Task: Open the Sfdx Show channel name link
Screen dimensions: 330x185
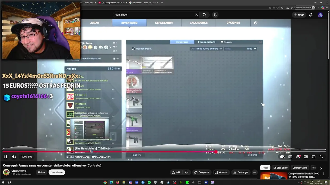Action: click(18, 171)
